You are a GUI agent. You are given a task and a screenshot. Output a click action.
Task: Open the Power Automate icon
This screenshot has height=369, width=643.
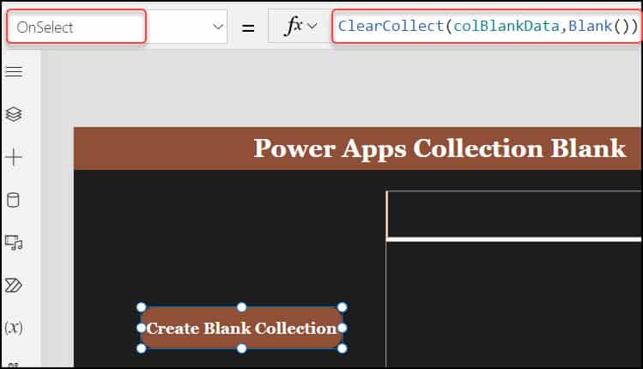click(13, 286)
